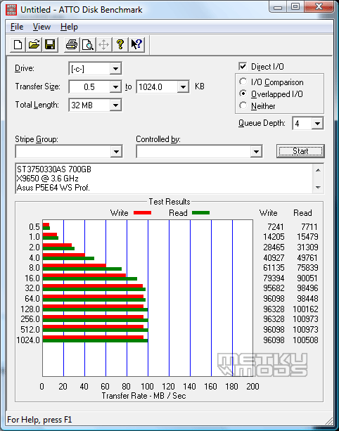Open the File menu

coord(17,27)
